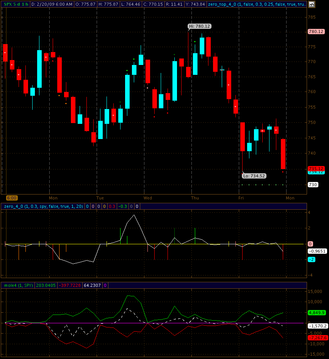Click the -0.9651 value label on zero axis
Image resolution: width=329 pixels, height=359 pixels.
(x=317, y=251)
